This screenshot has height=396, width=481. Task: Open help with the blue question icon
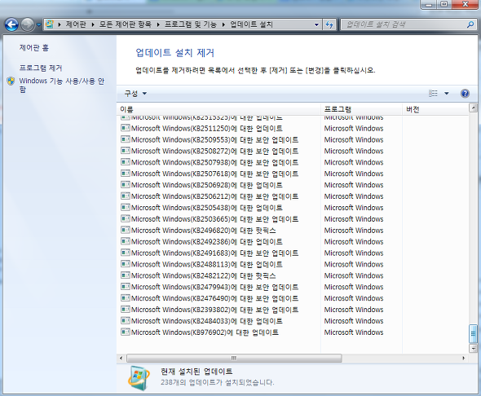click(465, 94)
